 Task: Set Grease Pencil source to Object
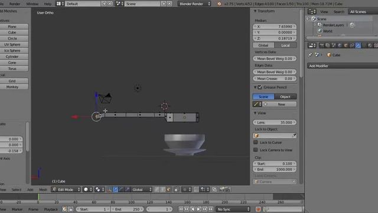coord(285,97)
